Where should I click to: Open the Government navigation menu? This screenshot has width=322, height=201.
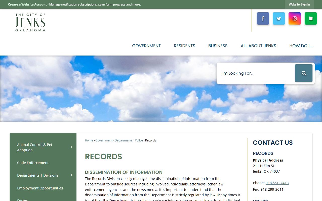coord(146,46)
